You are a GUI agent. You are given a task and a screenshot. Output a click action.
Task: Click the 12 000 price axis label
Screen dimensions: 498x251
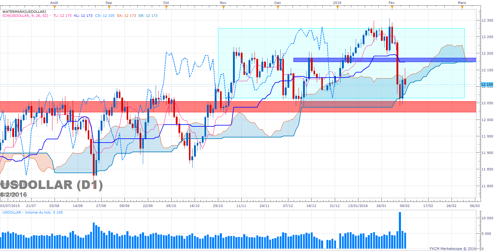click(x=487, y=120)
